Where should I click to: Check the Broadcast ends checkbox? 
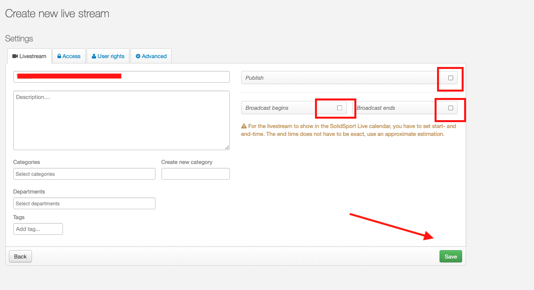click(450, 108)
